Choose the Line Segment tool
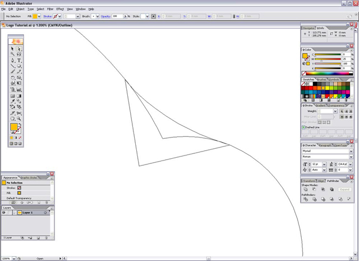This screenshot has height=261, width=359. [12, 66]
